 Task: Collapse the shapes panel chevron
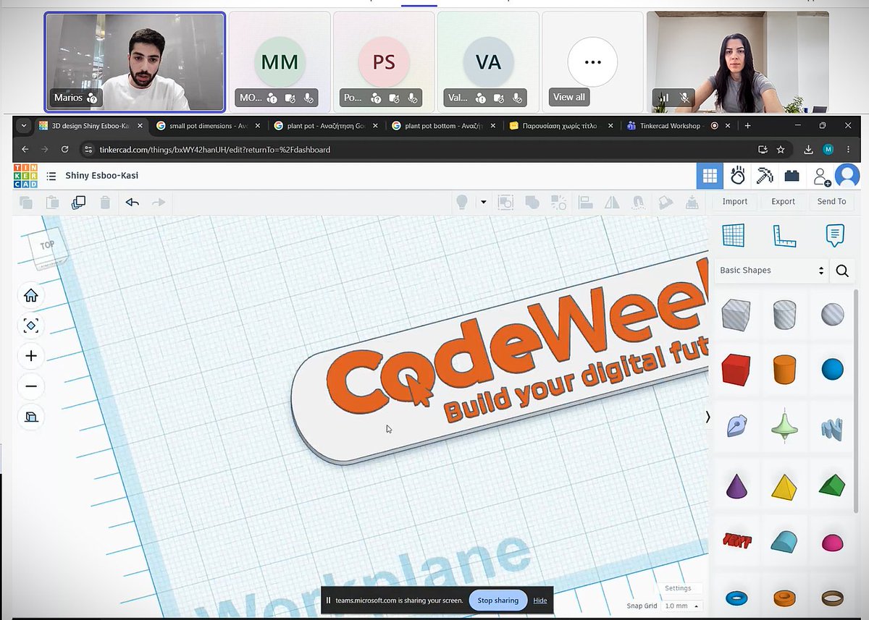click(708, 417)
